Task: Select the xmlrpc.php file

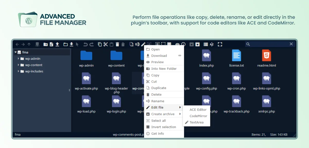Action: tap(267, 105)
